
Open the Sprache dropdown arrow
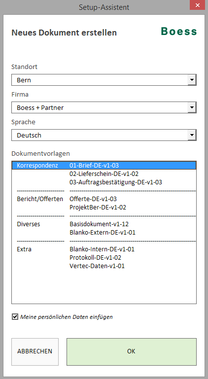[x=192, y=135]
